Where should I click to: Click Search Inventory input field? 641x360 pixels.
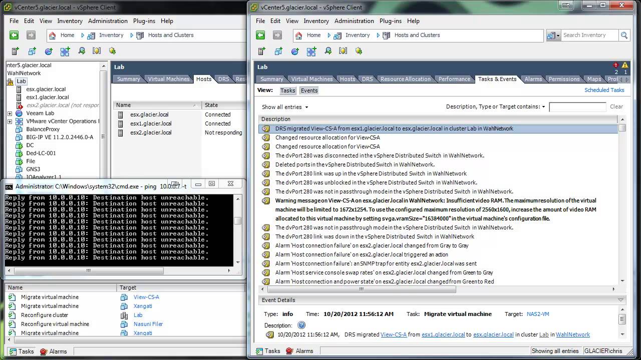(589, 35)
